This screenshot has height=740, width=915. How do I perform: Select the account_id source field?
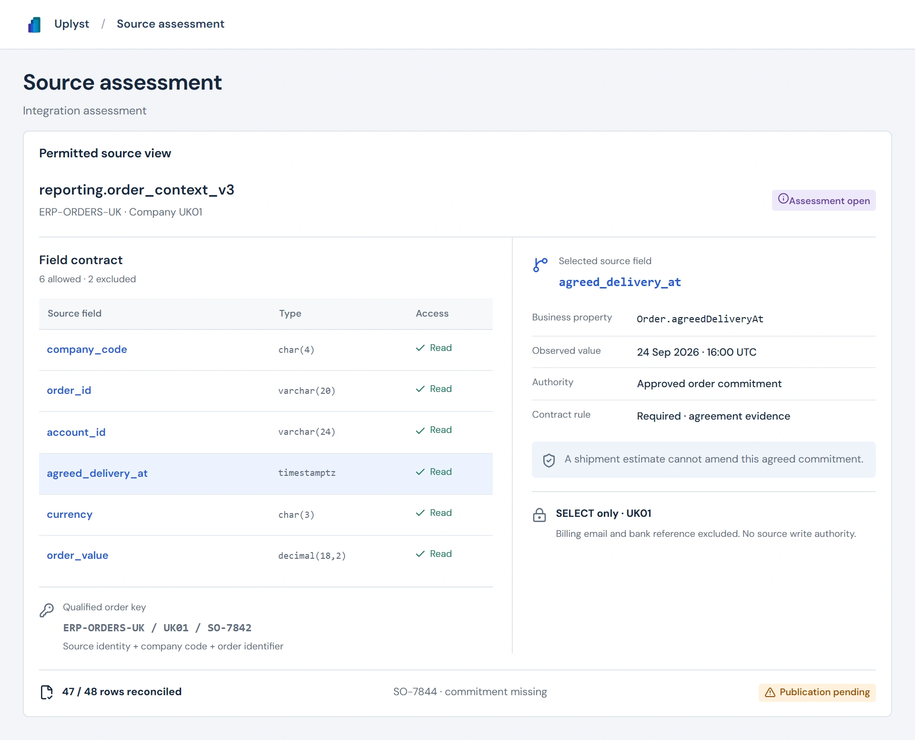point(76,432)
